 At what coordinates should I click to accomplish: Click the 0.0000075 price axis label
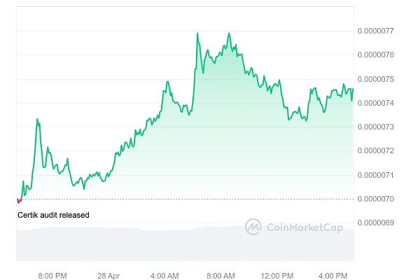[x=378, y=79]
